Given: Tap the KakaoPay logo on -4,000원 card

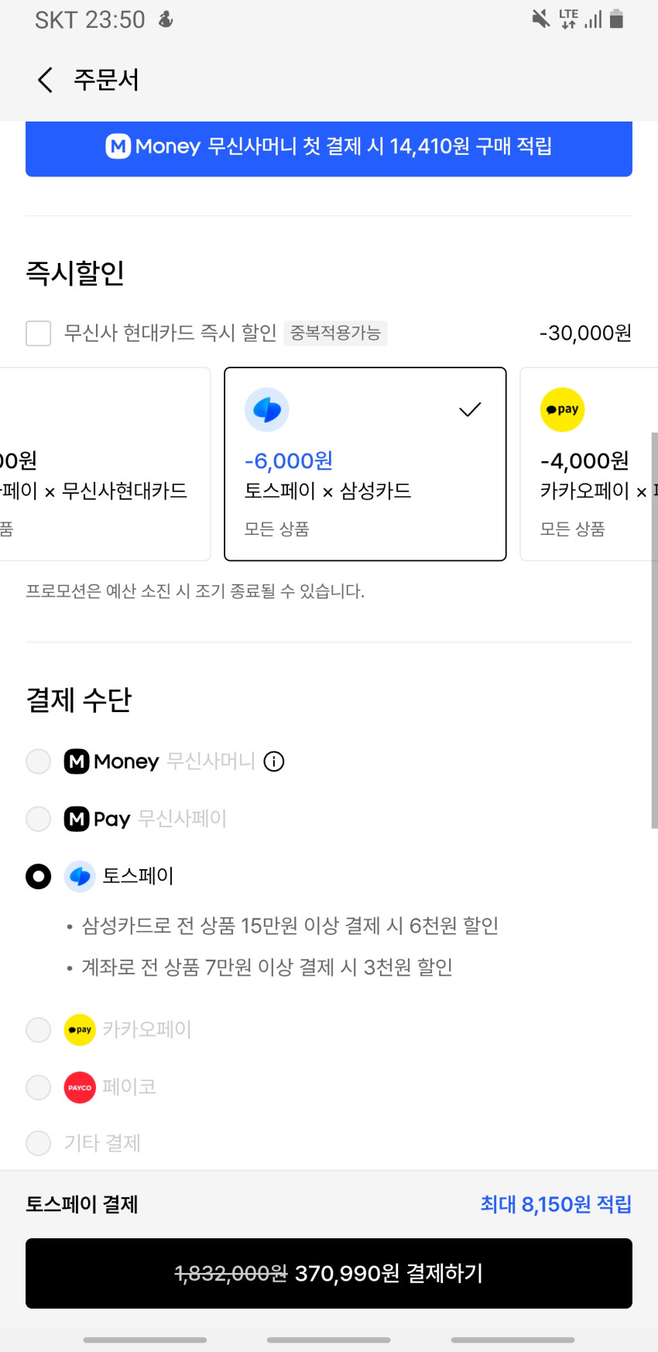Looking at the screenshot, I should pyautogui.click(x=562, y=409).
